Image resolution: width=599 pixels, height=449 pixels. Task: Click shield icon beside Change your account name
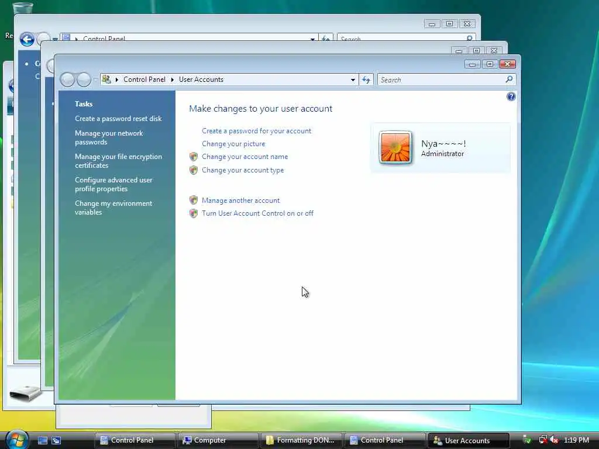point(194,157)
